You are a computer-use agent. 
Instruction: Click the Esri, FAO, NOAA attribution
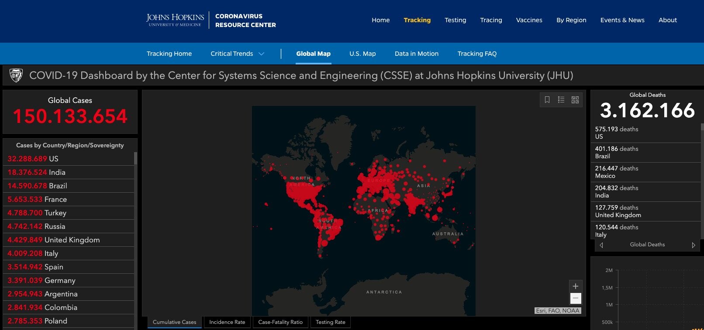(558, 311)
